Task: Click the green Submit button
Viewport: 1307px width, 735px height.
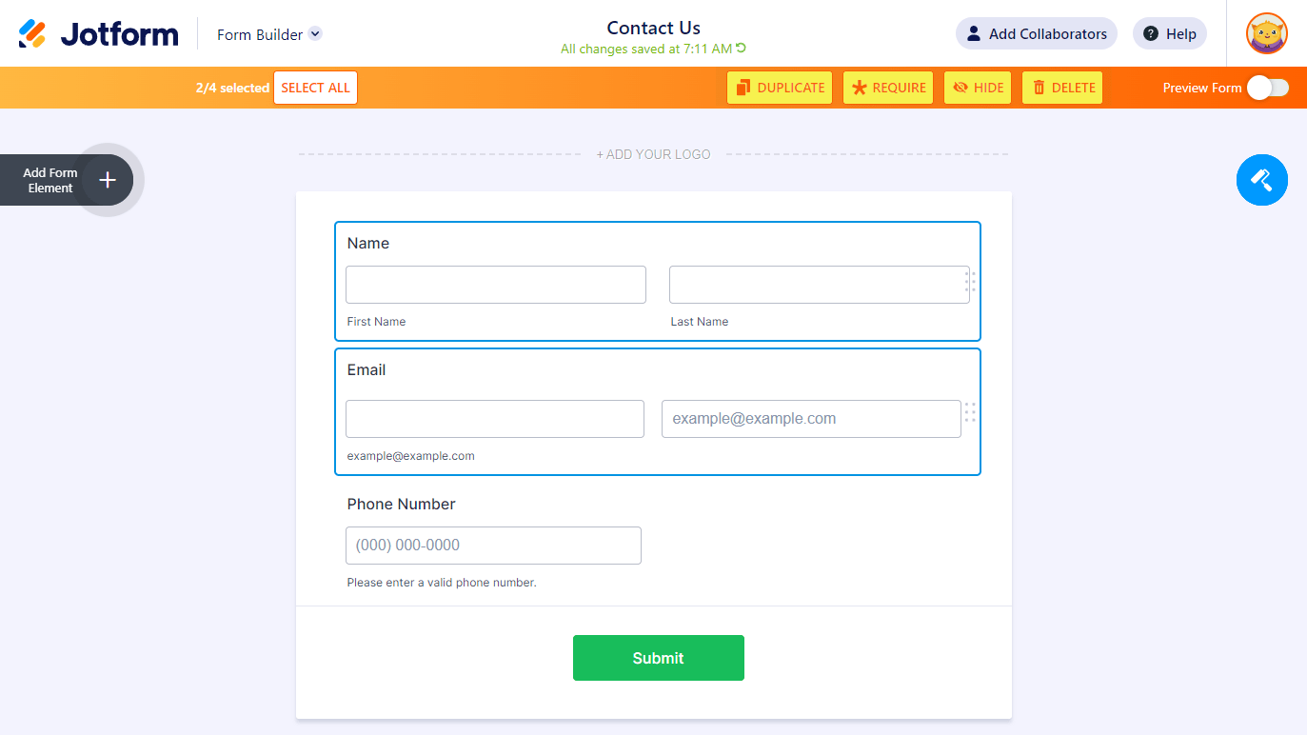Action: click(658, 658)
